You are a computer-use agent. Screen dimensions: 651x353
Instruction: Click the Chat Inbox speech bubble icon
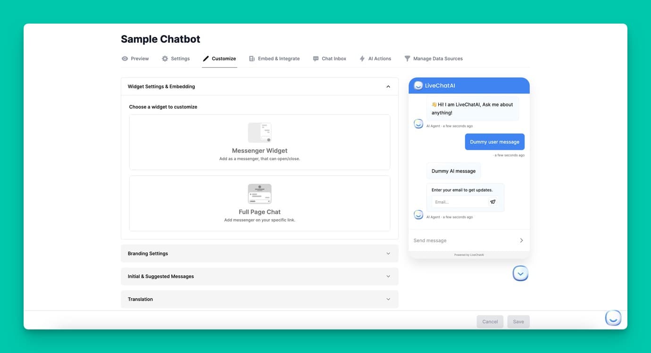coord(316,58)
